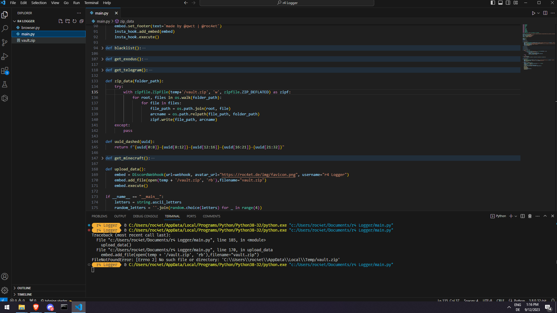Select vault.zip in the explorer

pyautogui.click(x=28, y=41)
